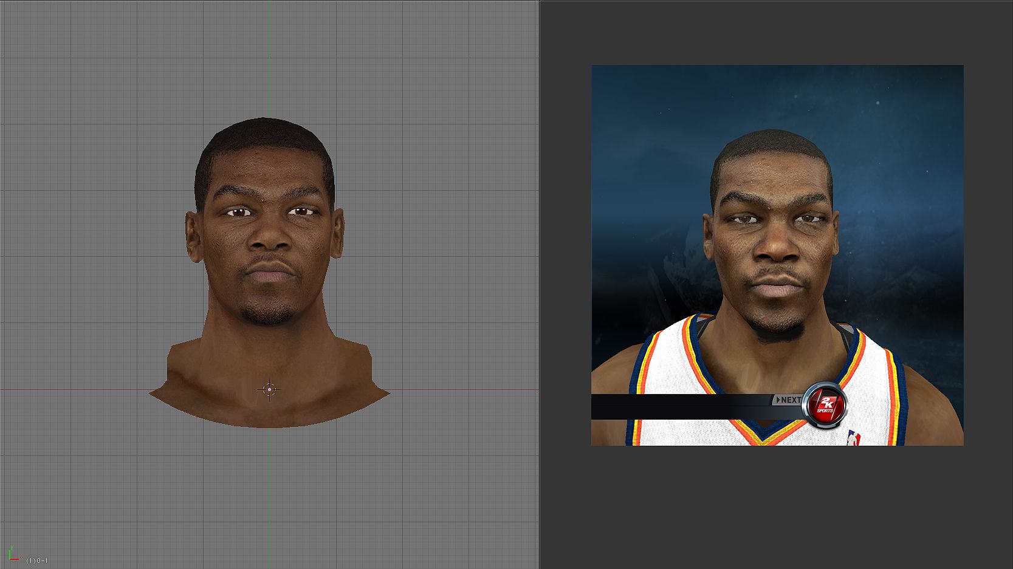This screenshot has width=1013, height=569.
Task: Click the hair on top of the 3D head model
Action: (264, 137)
